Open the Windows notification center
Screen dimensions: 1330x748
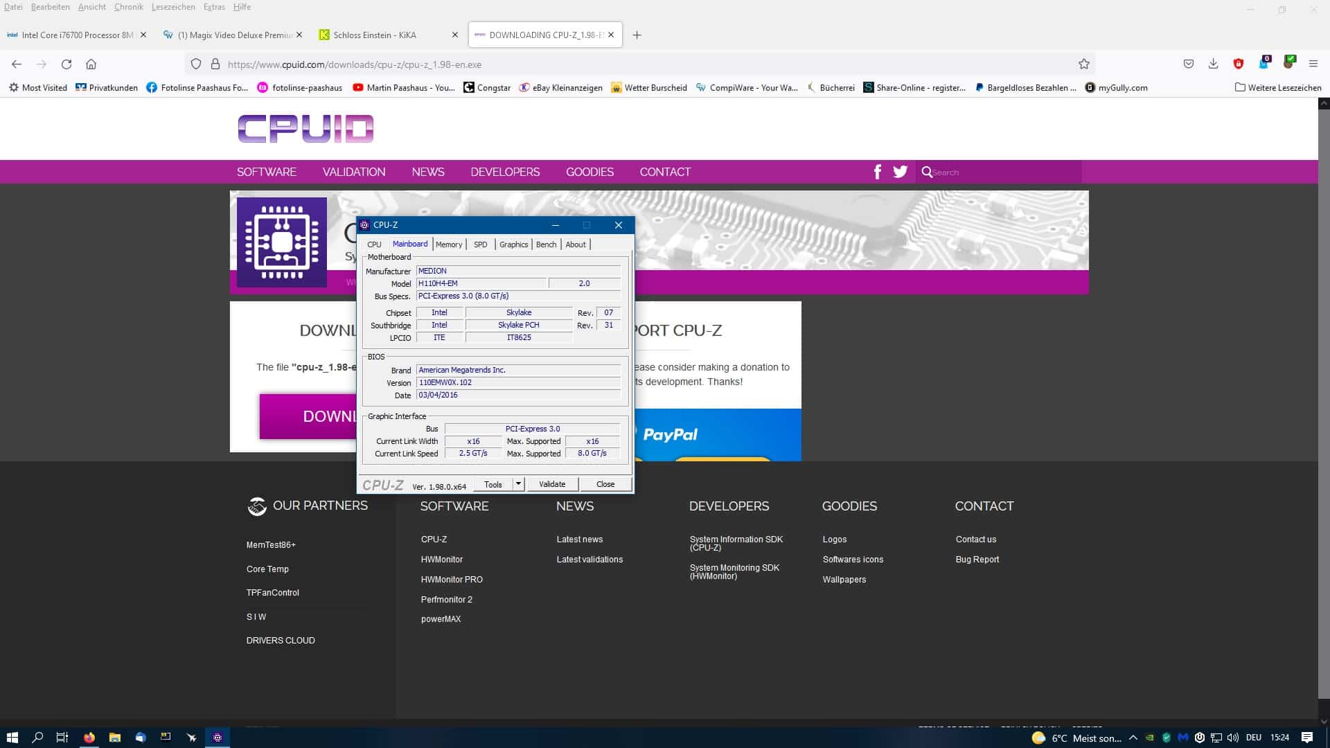coord(1307,738)
